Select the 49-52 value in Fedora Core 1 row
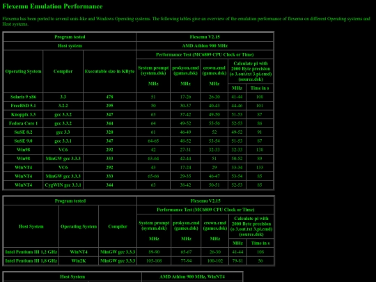 [x=185, y=123]
